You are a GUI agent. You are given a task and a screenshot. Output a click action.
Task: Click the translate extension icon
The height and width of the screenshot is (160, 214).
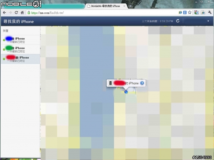tap(196, 13)
